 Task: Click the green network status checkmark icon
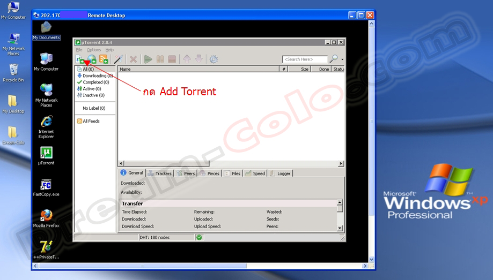199,238
